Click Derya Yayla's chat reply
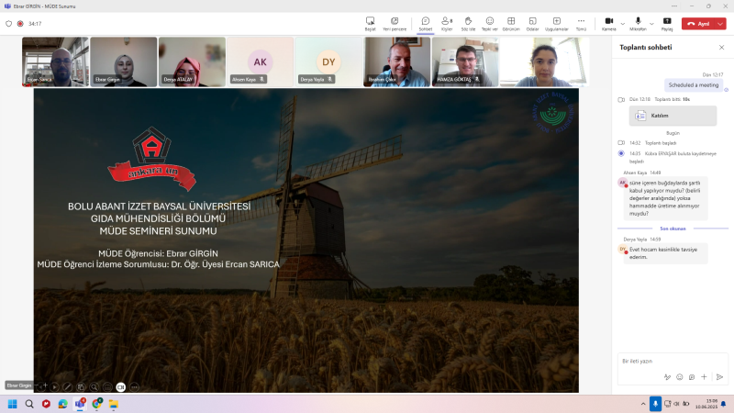734x413 pixels. coord(665,253)
